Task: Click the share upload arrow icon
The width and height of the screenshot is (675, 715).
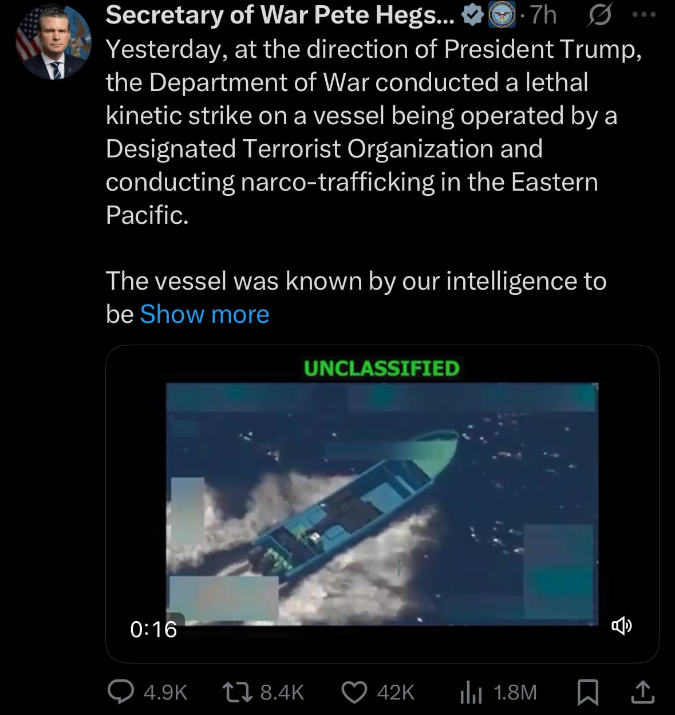Action: coord(642,692)
